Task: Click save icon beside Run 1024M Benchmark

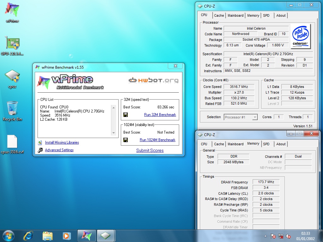Action: click(126, 140)
